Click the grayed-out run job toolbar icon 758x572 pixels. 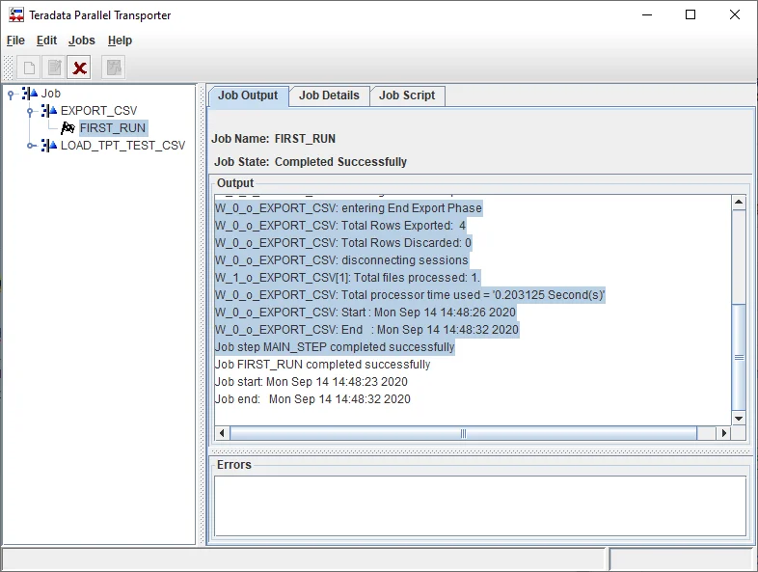click(x=114, y=68)
